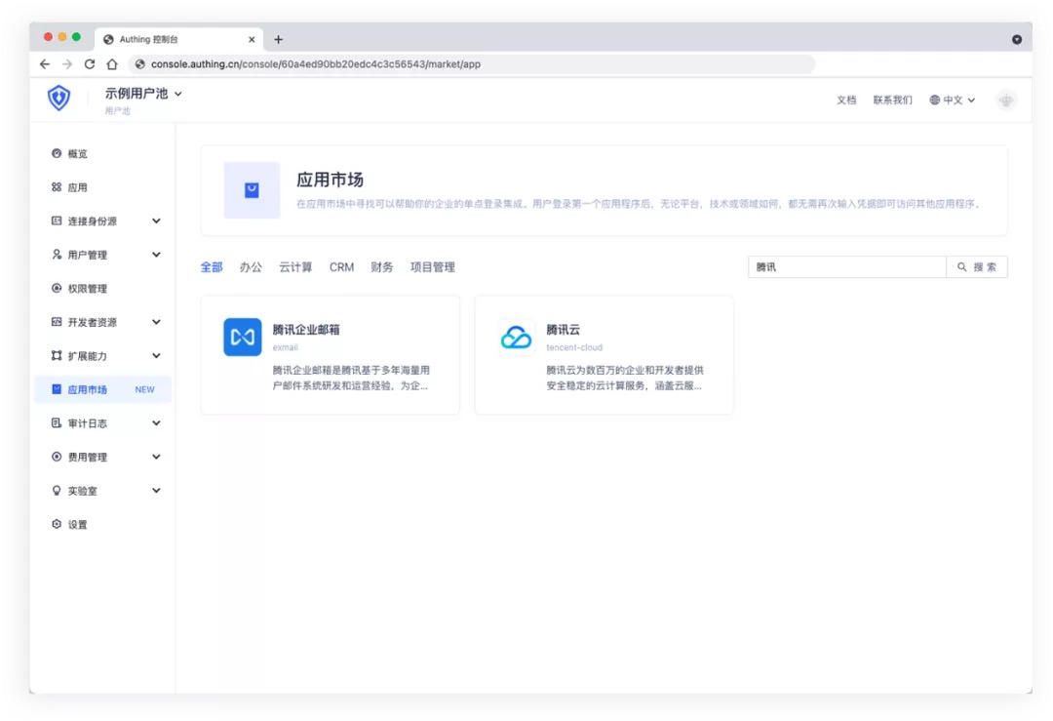Click the tencent-cloud subtitle text
Screen dimensions: 1053x721
tap(574, 347)
